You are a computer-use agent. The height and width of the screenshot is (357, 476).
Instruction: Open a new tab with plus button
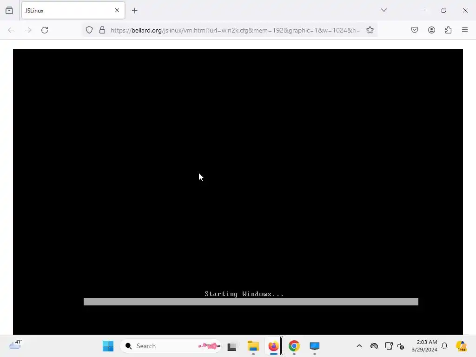coord(134,11)
